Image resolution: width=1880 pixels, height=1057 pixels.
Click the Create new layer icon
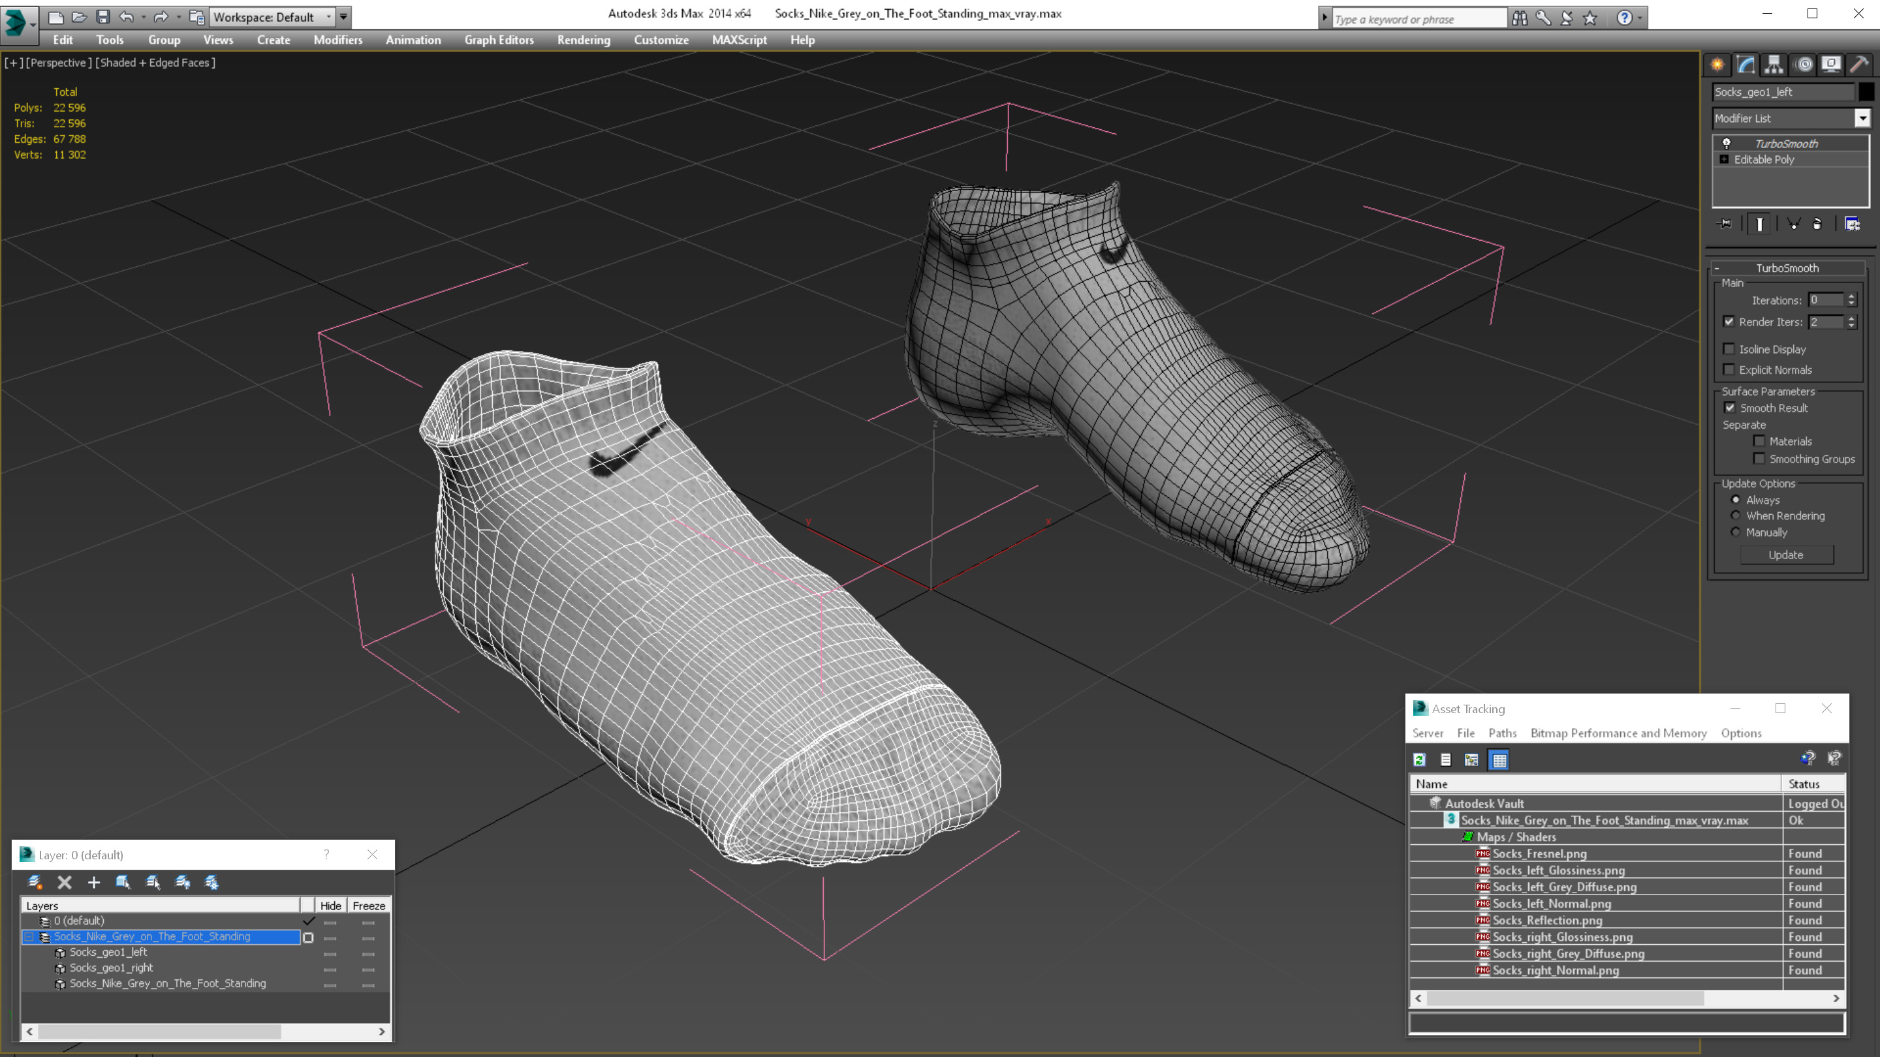click(x=35, y=883)
